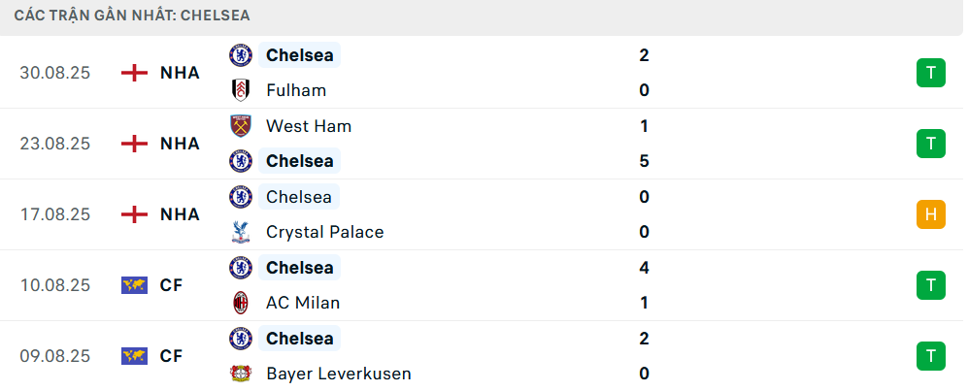Click the Bayer Leverkusen club crest
The image size is (968, 391).
[240, 374]
